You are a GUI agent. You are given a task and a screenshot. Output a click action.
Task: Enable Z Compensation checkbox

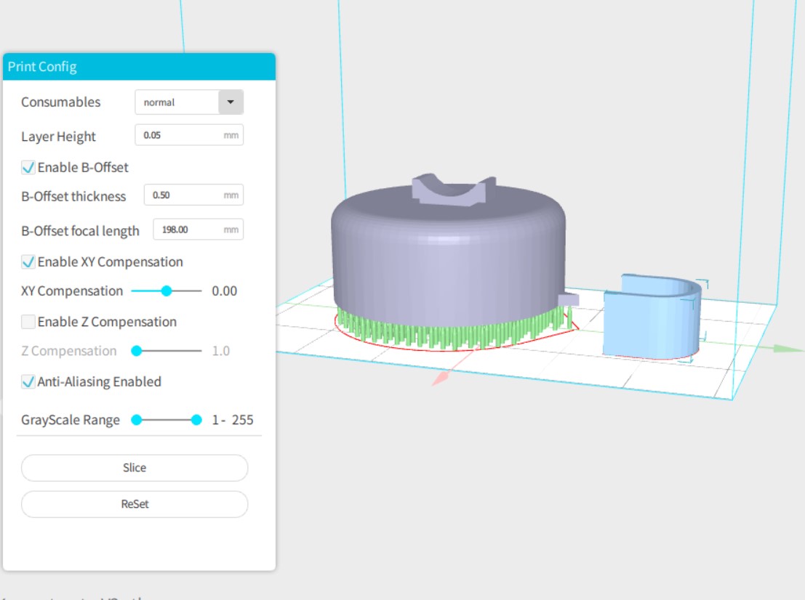tap(28, 322)
